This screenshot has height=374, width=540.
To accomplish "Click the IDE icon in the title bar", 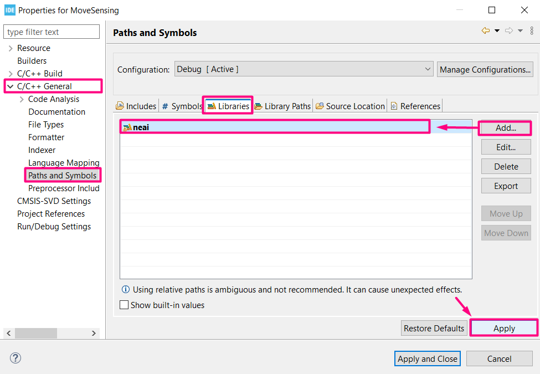I will pyautogui.click(x=9, y=10).
